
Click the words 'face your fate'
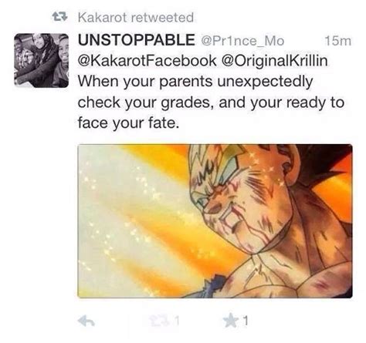coord(127,123)
